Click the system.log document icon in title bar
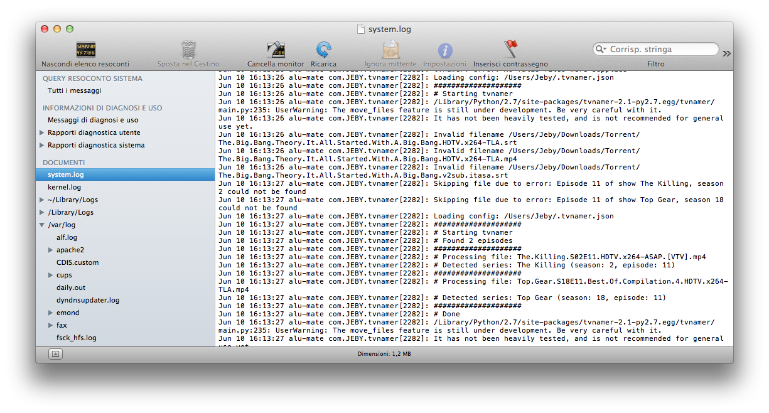Screen dimensions: 769x413 tap(360, 29)
